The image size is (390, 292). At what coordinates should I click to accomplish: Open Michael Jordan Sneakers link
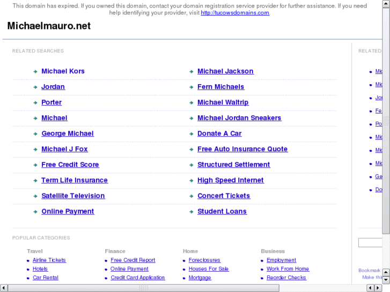click(239, 118)
